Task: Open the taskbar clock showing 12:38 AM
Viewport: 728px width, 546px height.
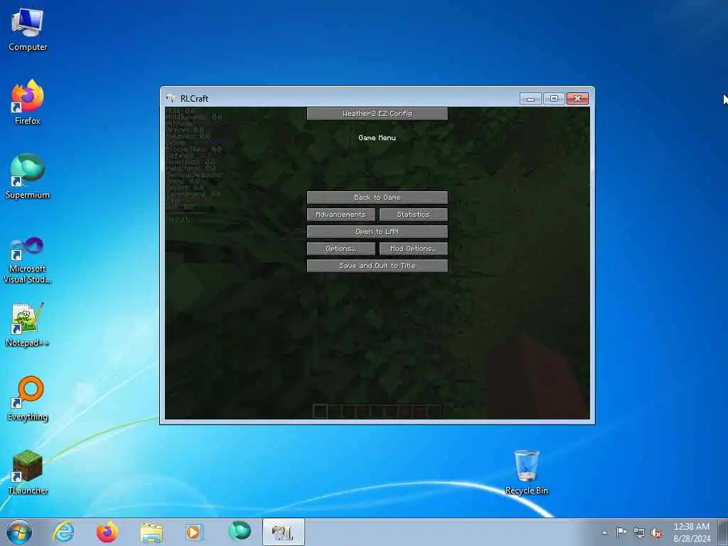Action: [692, 532]
